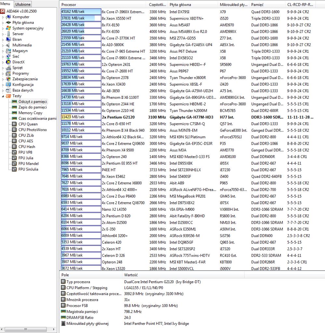Image resolution: width=325 pixels, height=333 pixels.
Task: Switch to the Ulubione tab
Action: [x=23, y=4]
